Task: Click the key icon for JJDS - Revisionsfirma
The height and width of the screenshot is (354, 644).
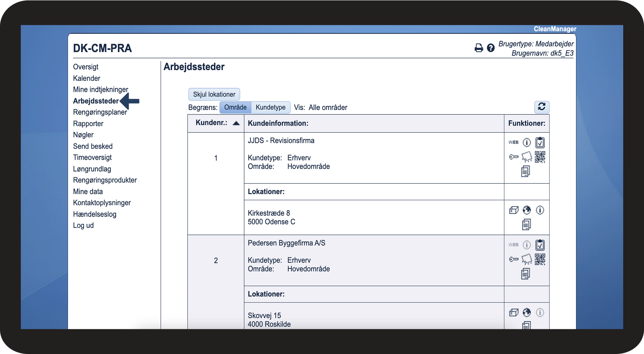Action: tap(514, 157)
